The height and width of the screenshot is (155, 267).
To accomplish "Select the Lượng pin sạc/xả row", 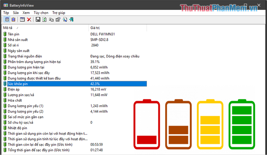I will pyautogui.click(x=75, y=95).
